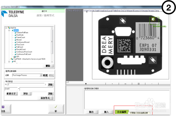176x117 pixels.
Task: Click the 添加等式 add equation button
Action: point(45,98)
